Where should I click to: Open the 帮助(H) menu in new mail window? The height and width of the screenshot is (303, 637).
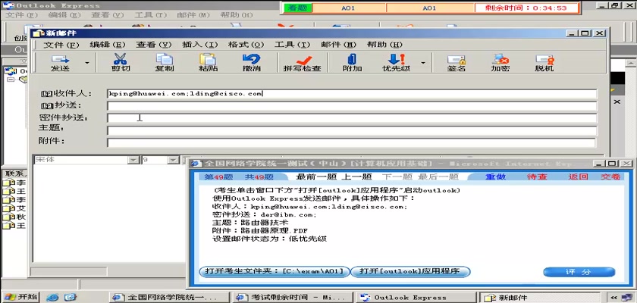[x=384, y=45]
